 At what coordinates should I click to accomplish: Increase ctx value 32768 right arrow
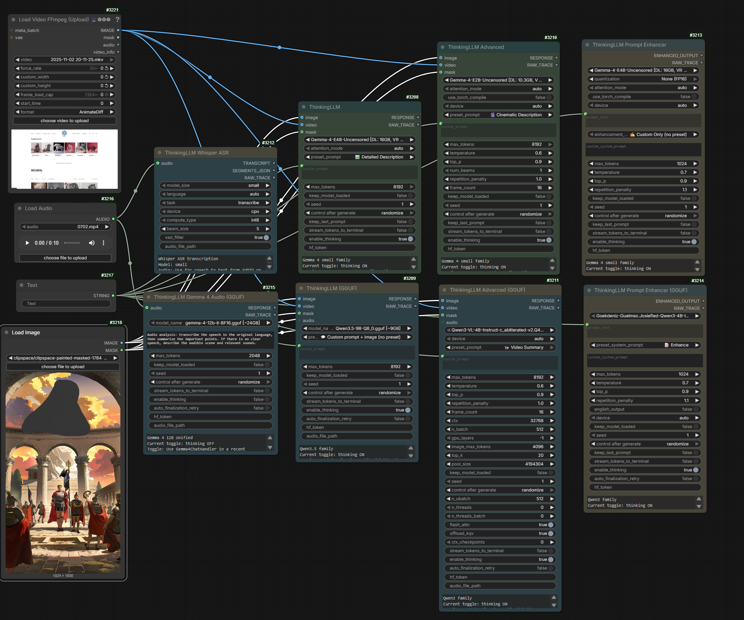point(552,421)
